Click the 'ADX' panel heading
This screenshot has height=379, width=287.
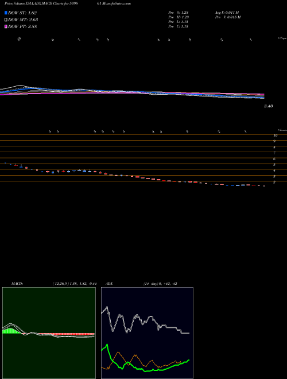click(108, 284)
